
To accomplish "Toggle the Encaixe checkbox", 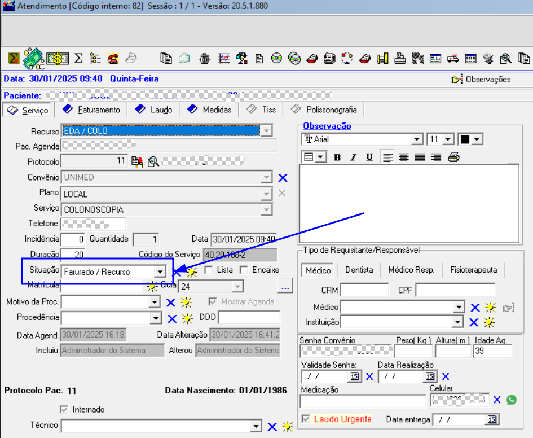I will [x=244, y=270].
